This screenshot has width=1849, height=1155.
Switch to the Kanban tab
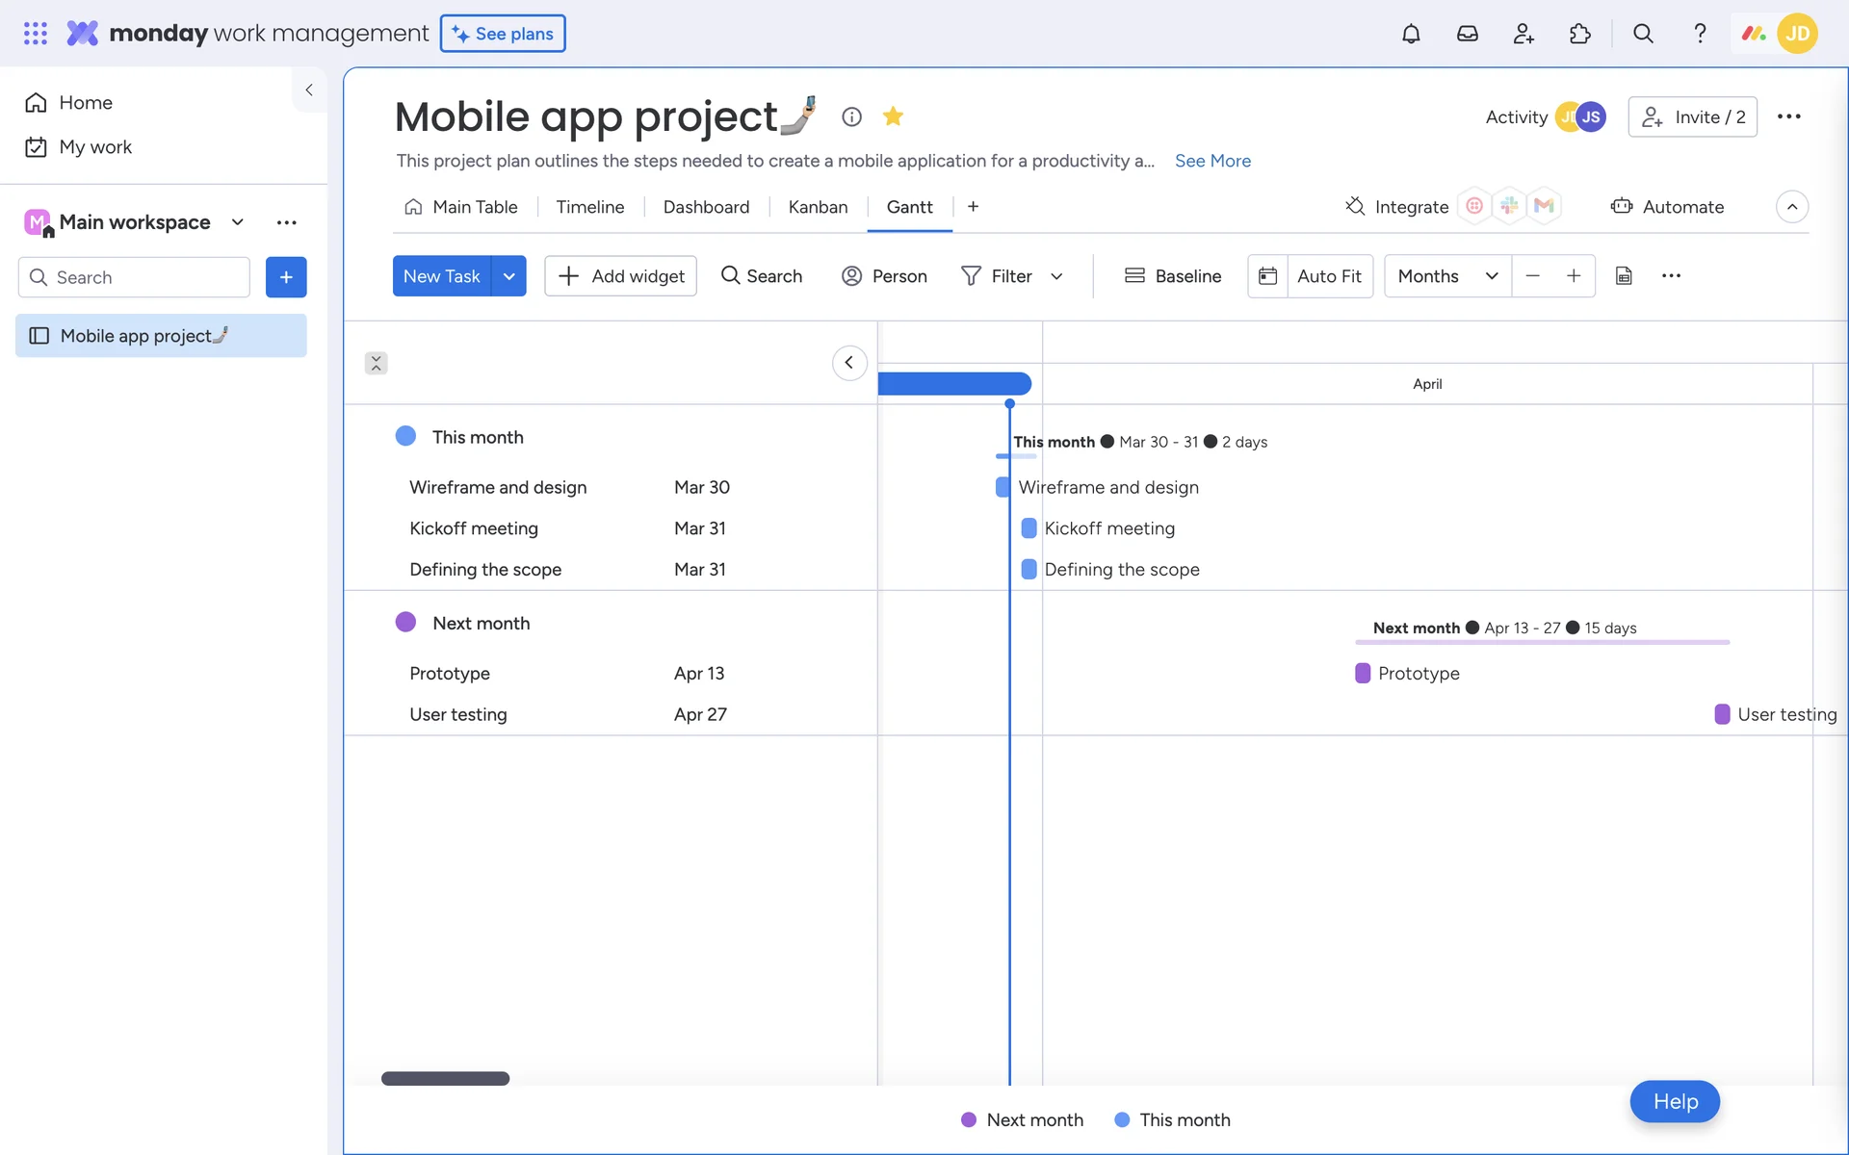[x=818, y=207]
